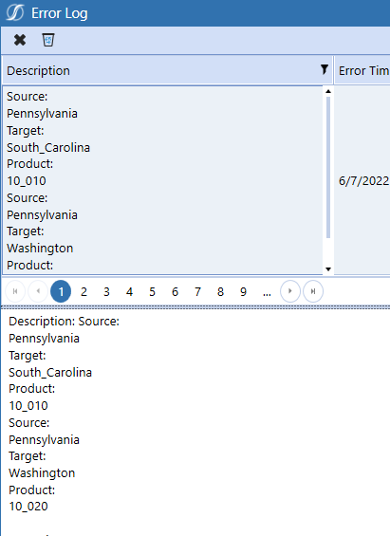Click the Error Time column header
The width and height of the screenshot is (390, 536).
click(362, 70)
